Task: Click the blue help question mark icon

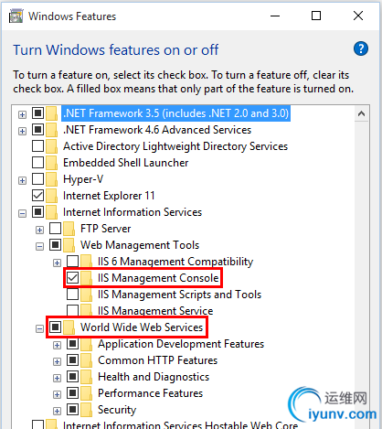Action: pyautogui.click(x=361, y=48)
